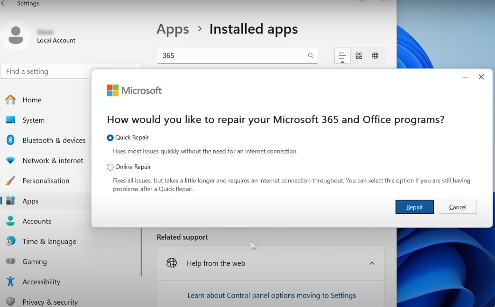Image resolution: width=495 pixels, height=307 pixels.
Task: Click the Apps breadcrumb link
Action: (173, 29)
